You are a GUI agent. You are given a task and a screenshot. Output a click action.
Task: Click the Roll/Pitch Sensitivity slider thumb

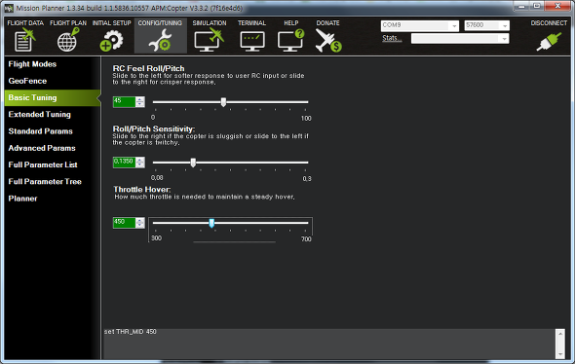193,163
